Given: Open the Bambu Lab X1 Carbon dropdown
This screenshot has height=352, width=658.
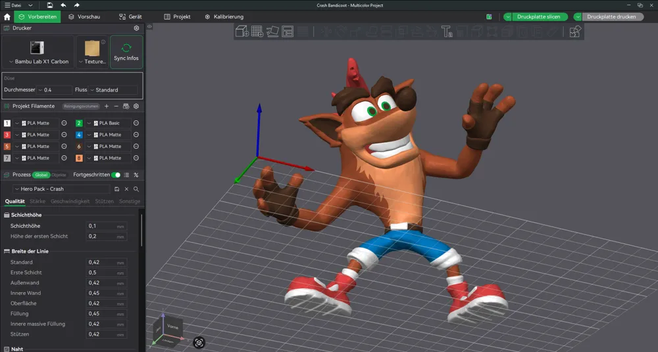Looking at the screenshot, I should 38,61.
